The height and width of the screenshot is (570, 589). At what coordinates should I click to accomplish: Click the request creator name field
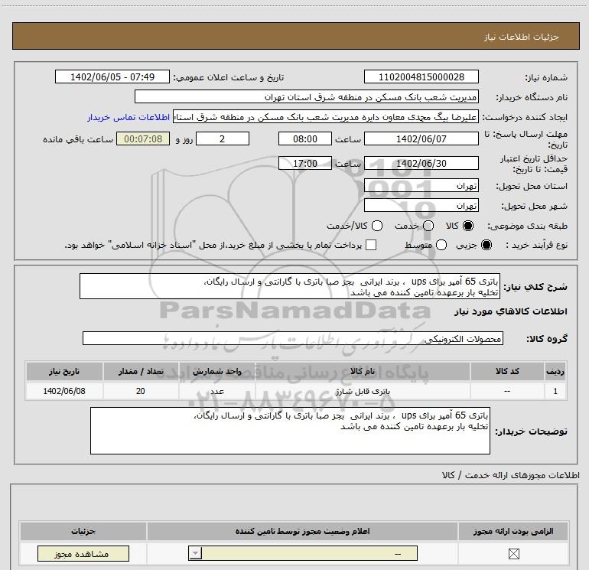(326, 117)
